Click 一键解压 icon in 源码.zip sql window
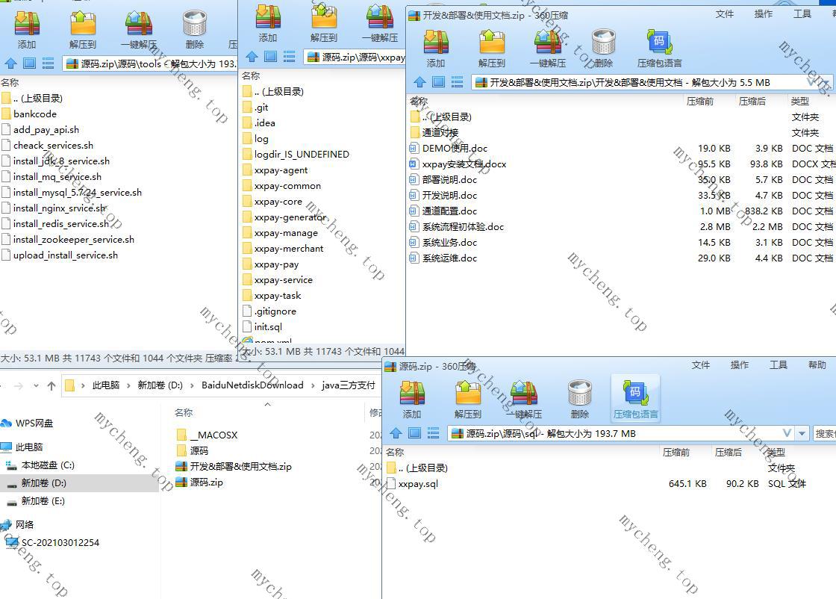 (x=524, y=394)
